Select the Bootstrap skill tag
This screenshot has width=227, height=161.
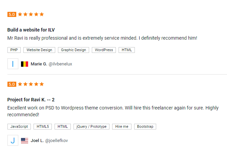[x=145, y=126]
